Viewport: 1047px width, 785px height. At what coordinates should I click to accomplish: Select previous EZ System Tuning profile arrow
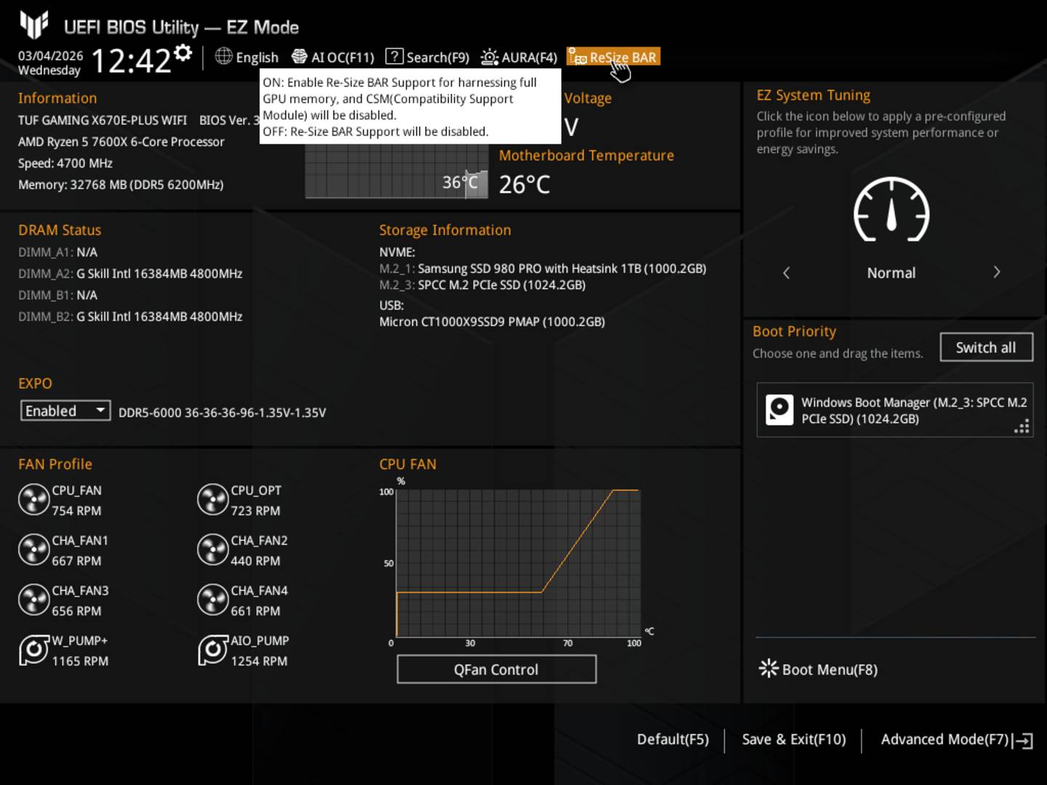pos(786,273)
